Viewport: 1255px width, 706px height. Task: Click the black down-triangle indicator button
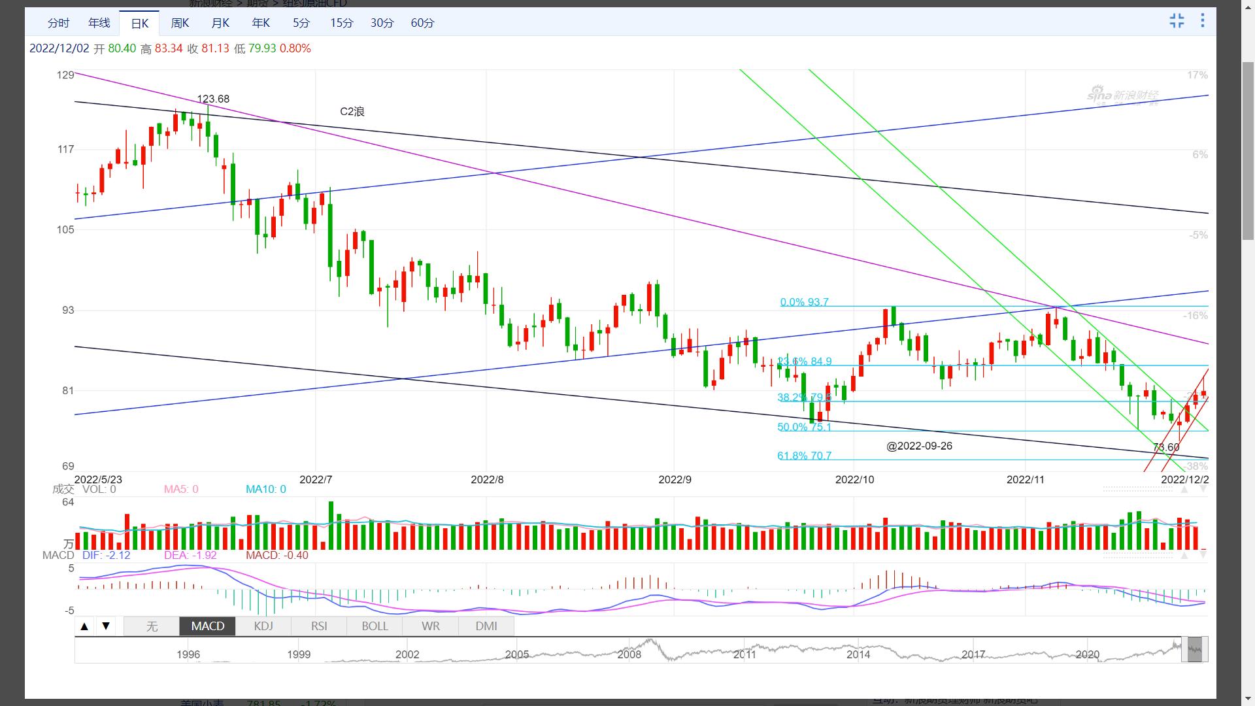point(106,626)
